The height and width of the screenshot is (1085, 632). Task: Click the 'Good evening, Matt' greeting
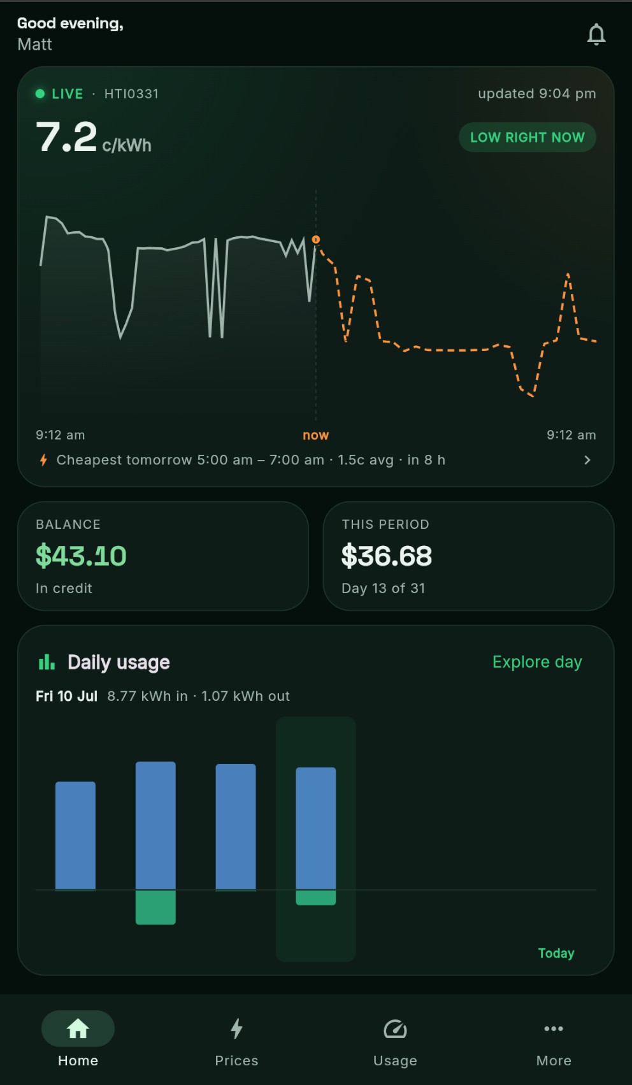coord(70,34)
